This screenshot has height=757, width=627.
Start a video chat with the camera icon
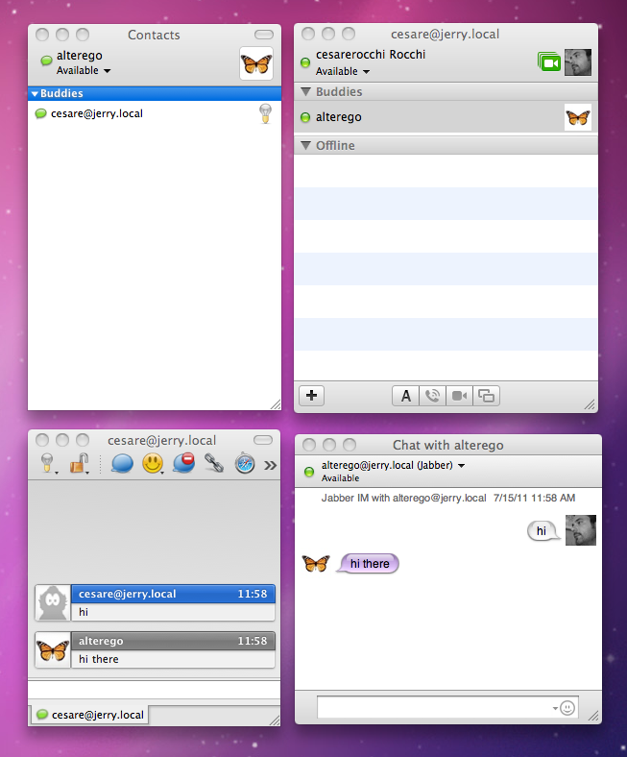click(x=460, y=396)
